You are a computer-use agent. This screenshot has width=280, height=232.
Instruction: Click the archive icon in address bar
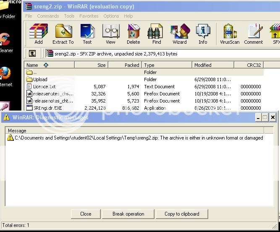pos(50,53)
